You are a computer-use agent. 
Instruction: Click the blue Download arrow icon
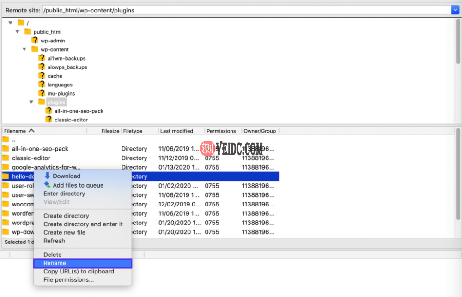point(47,176)
